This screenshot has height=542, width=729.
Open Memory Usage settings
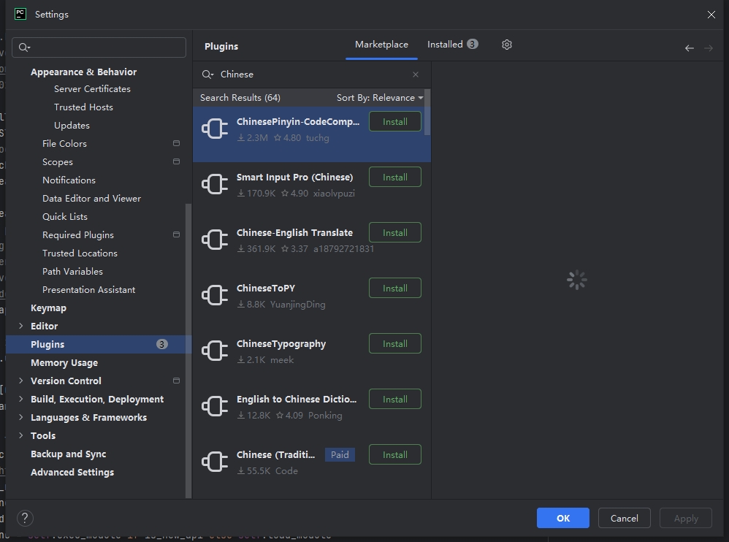pos(64,362)
